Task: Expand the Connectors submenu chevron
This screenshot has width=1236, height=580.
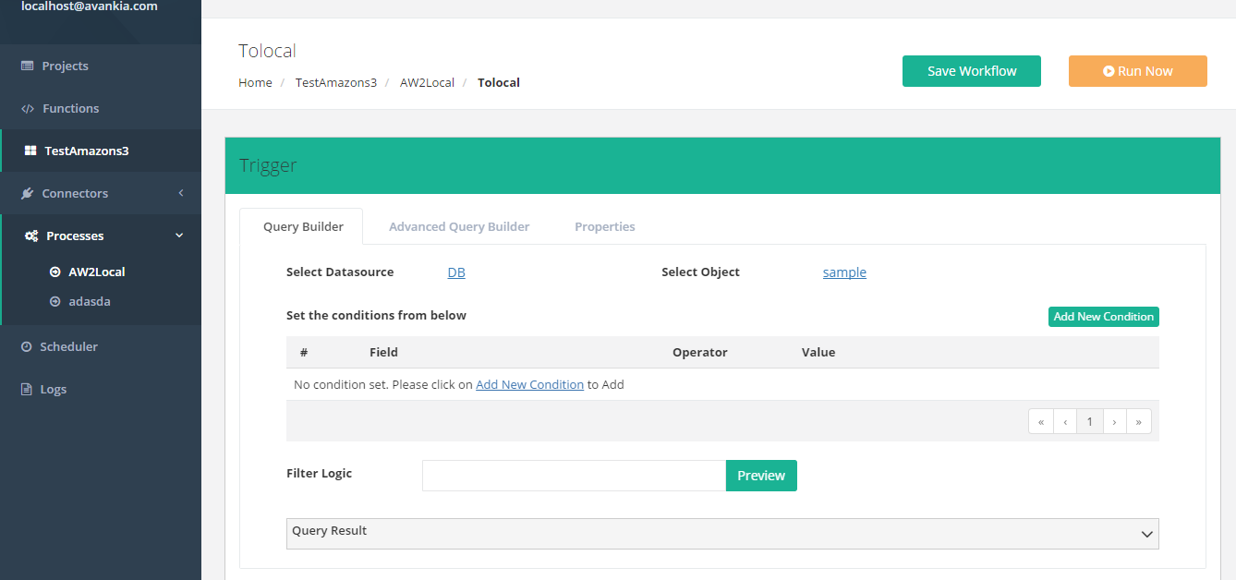Action: 181,193
